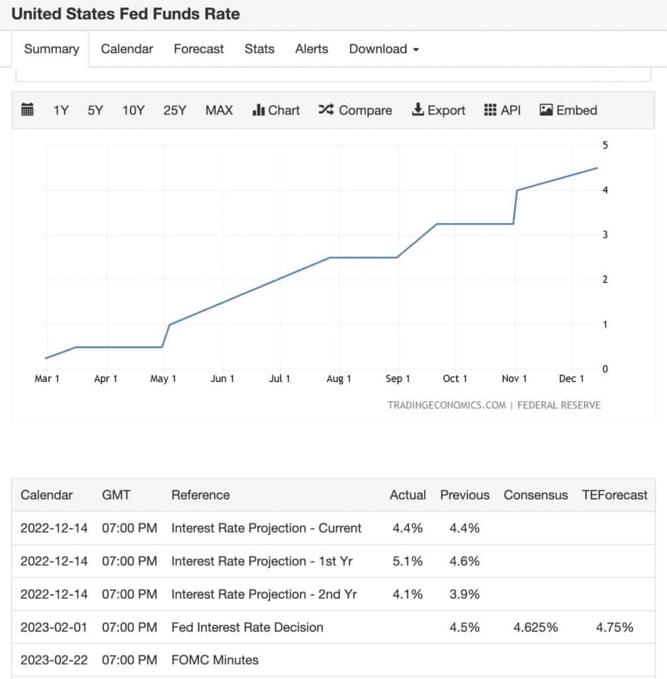Click the TRADINGECONOMICS.COM chart attribution

tap(446, 405)
